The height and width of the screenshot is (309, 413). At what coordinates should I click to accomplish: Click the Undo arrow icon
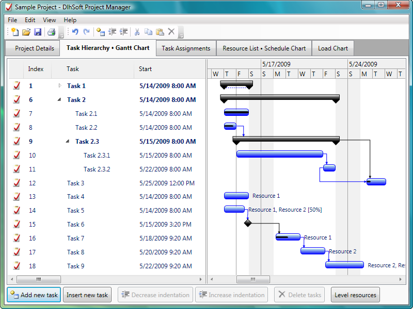click(75, 32)
